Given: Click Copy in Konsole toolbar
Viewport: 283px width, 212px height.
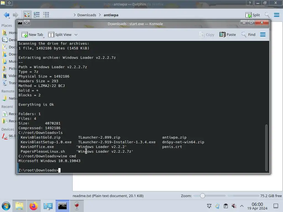Looking at the screenshot, I should 207,35.
